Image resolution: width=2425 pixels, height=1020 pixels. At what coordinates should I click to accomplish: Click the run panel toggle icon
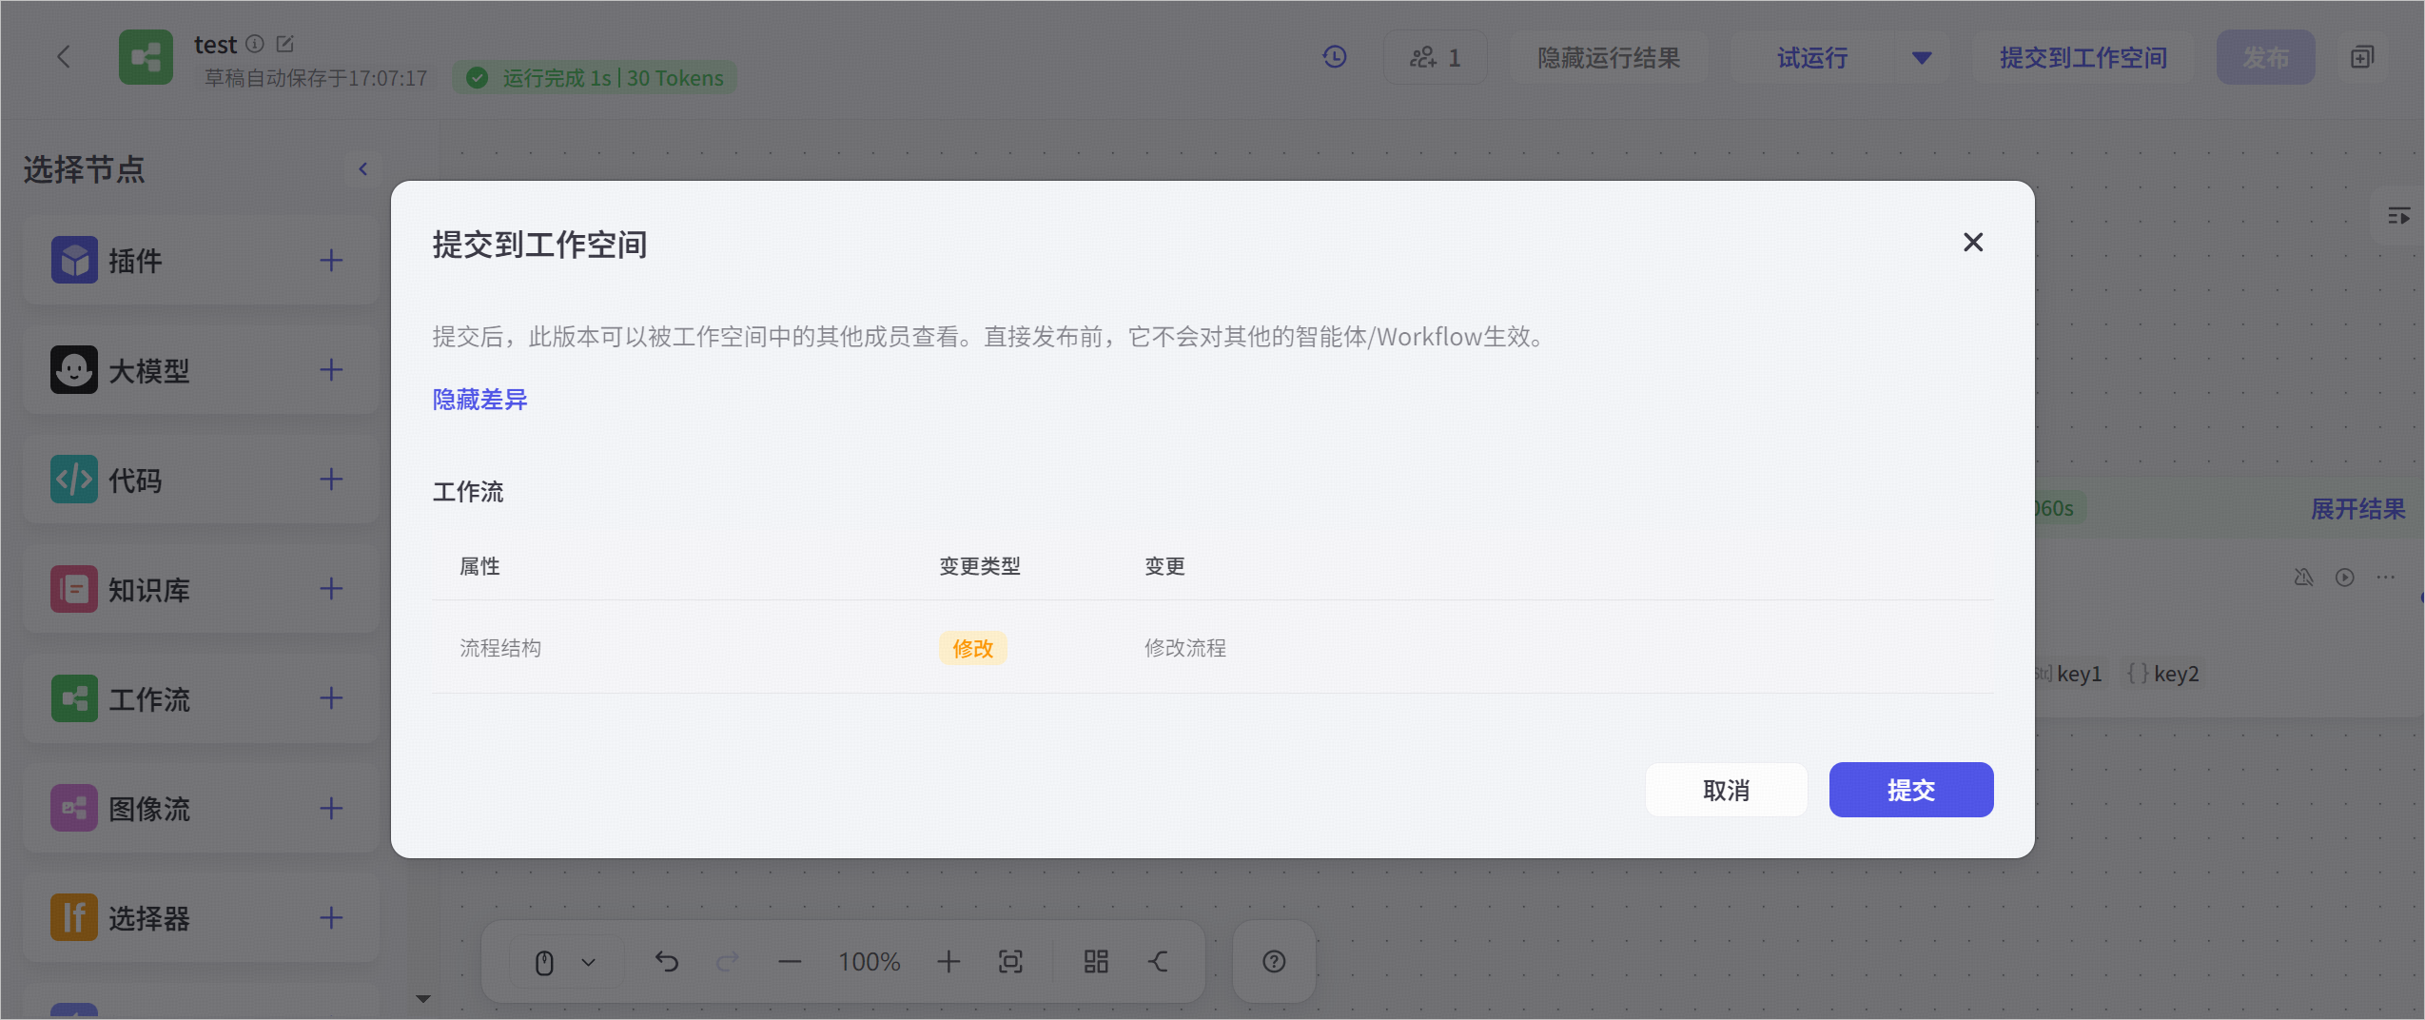pos(2398,217)
